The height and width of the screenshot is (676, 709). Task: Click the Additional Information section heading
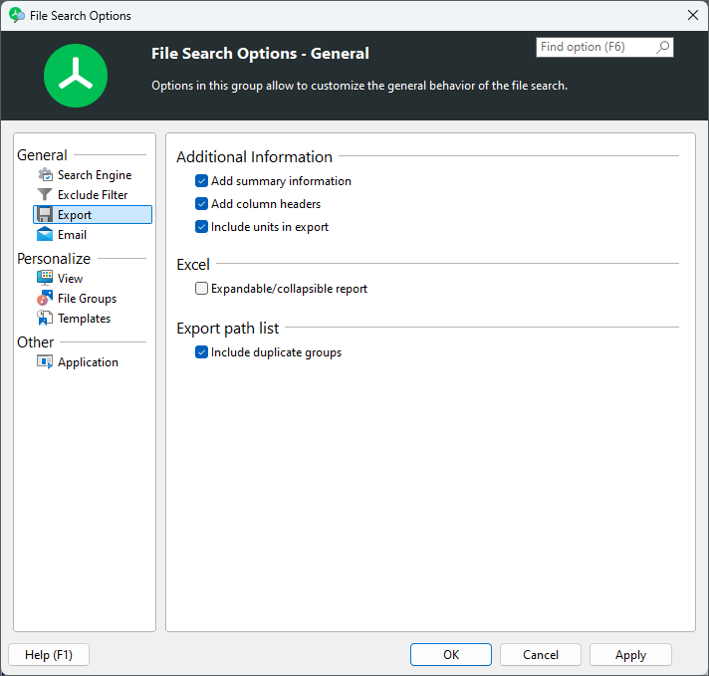point(254,157)
